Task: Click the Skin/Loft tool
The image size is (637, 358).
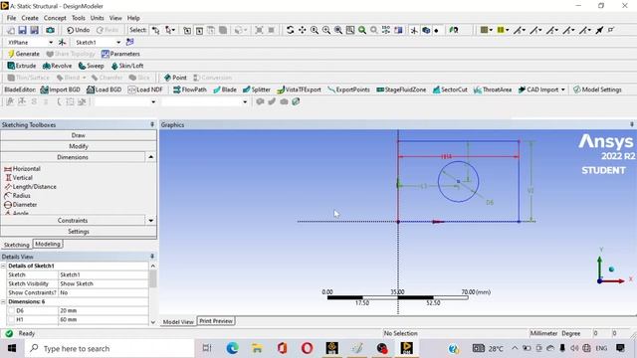Action: click(127, 66)
